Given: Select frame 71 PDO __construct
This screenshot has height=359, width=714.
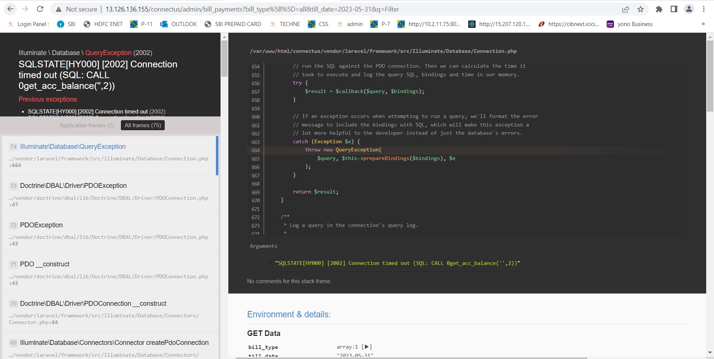Looking at the screenshot, I should (110, 273).
